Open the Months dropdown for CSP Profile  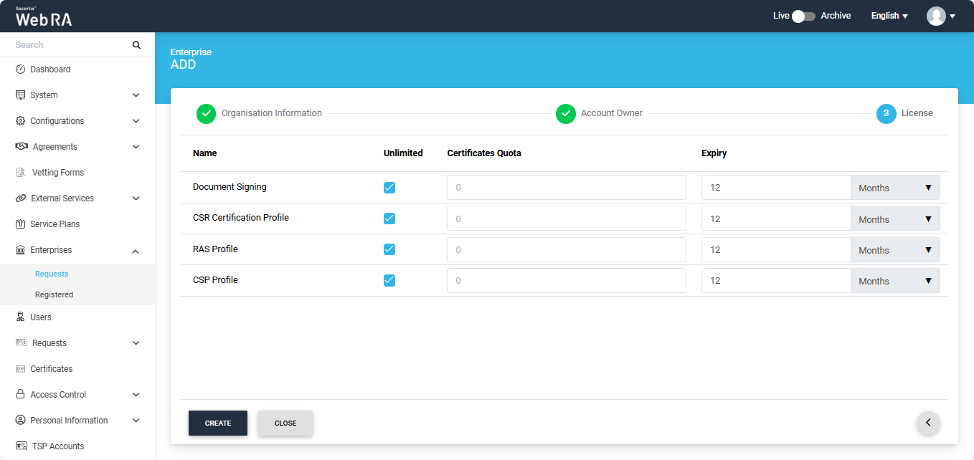(895, 280)
